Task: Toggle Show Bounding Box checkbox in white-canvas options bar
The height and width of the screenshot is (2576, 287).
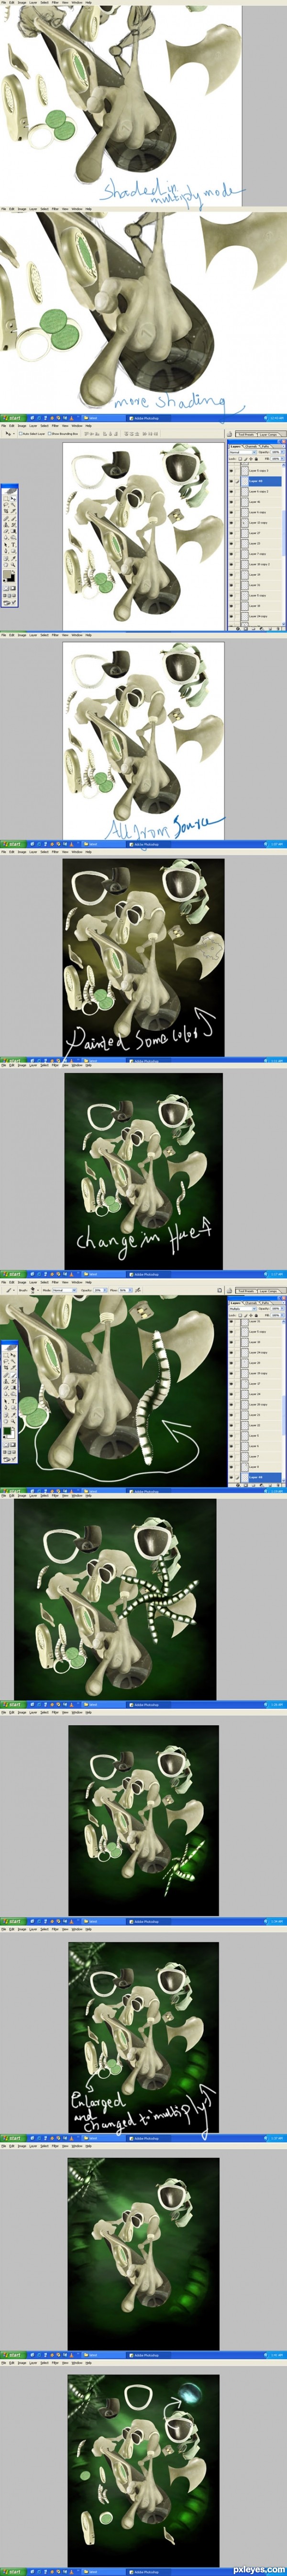Action: tap(50, 434)
